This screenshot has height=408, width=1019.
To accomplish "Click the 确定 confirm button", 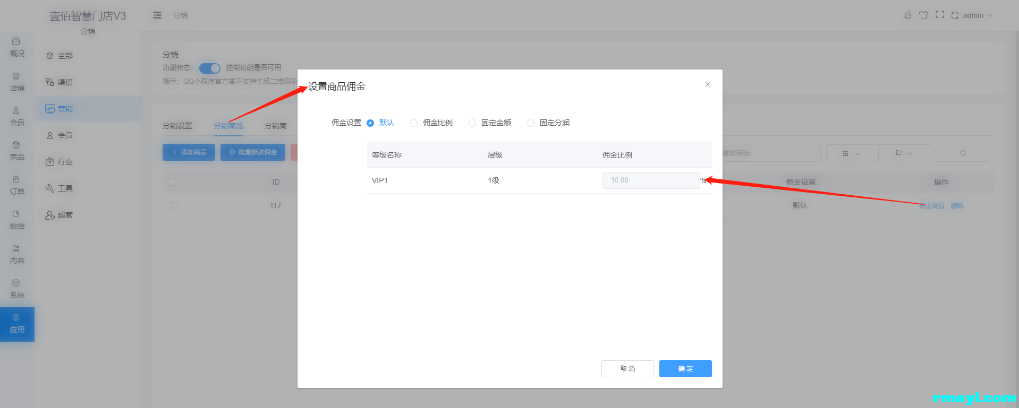I will point(685,369).
